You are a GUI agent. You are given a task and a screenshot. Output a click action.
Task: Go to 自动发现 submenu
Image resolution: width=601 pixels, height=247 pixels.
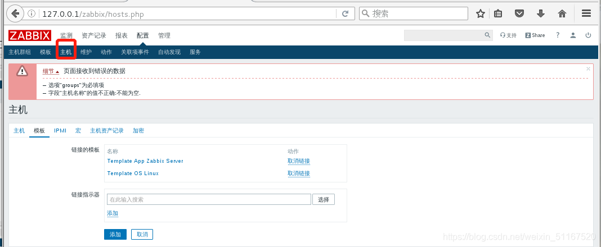pos(169,52)
